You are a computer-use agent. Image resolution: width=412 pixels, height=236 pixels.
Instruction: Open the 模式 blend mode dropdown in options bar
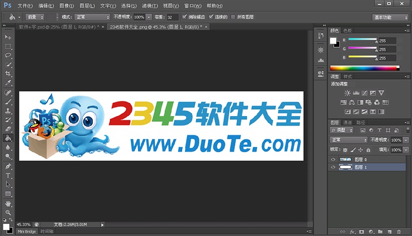(x=93, y=17)
